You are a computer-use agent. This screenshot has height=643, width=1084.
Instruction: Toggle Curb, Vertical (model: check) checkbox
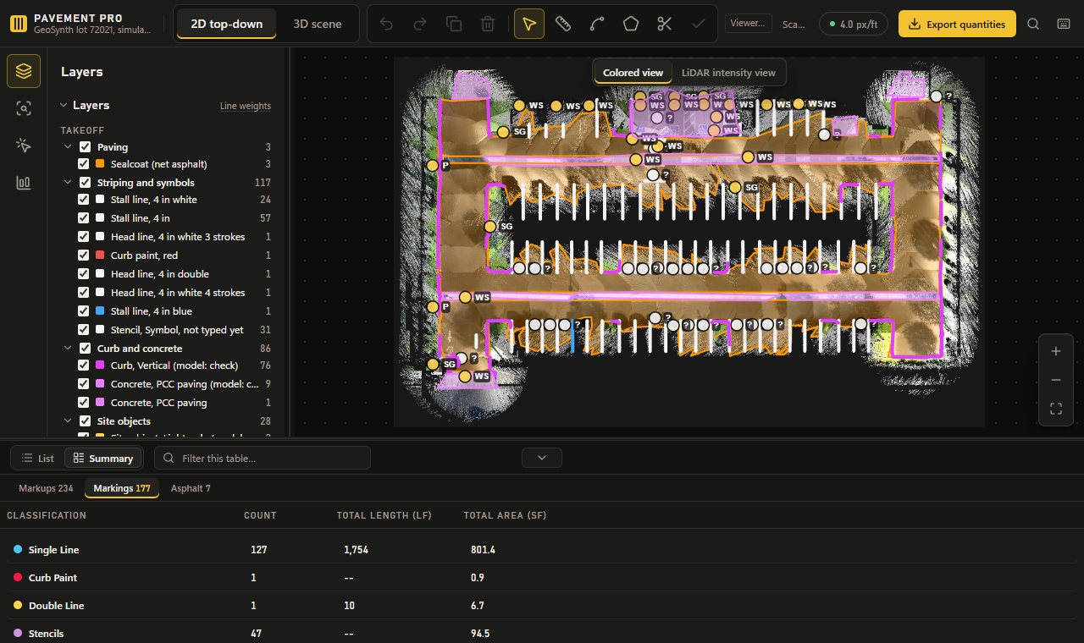[83, 365]
